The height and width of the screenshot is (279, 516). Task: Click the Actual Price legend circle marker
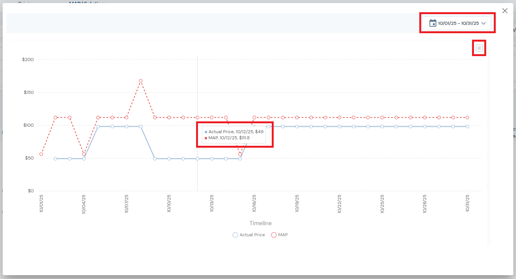pos(235,235)
